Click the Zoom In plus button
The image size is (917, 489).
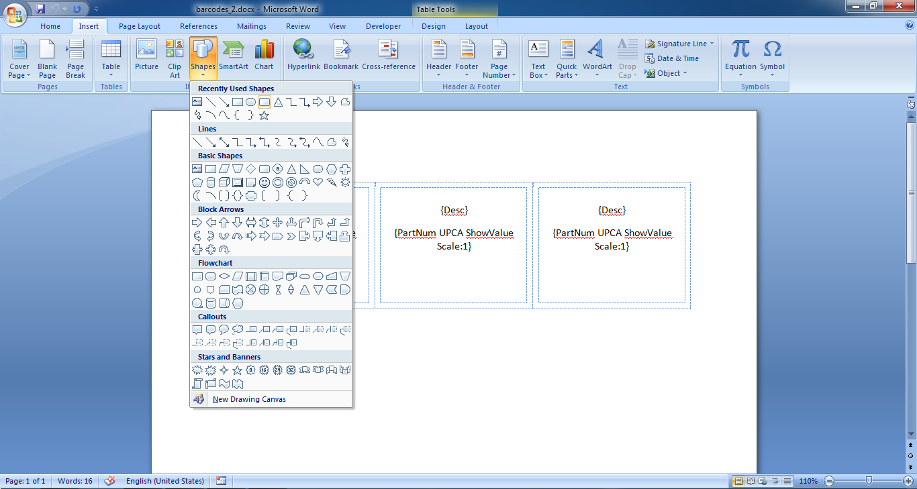908,481
